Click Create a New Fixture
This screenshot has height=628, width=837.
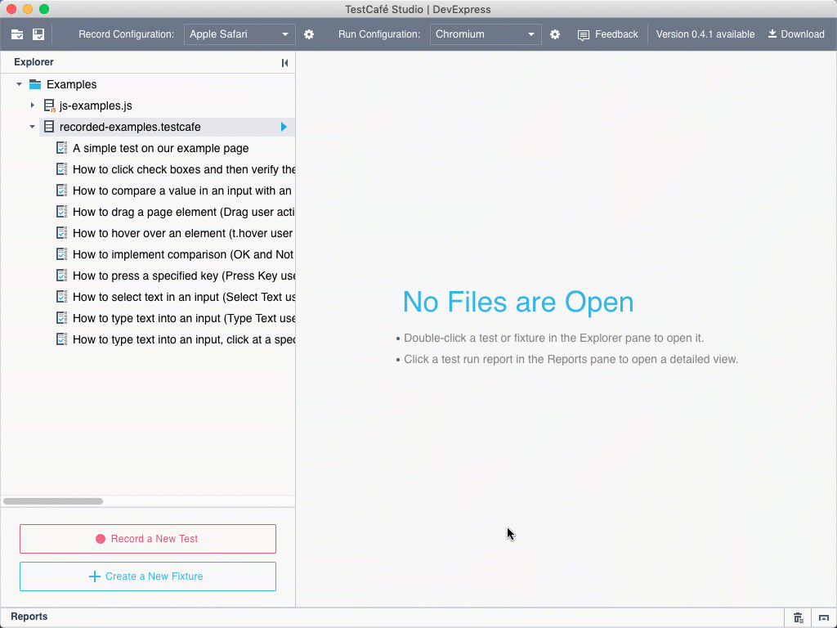click(148, 576)
